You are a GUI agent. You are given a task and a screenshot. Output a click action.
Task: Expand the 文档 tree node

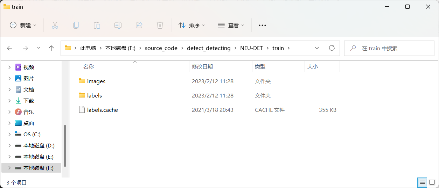tap(9, 89)
